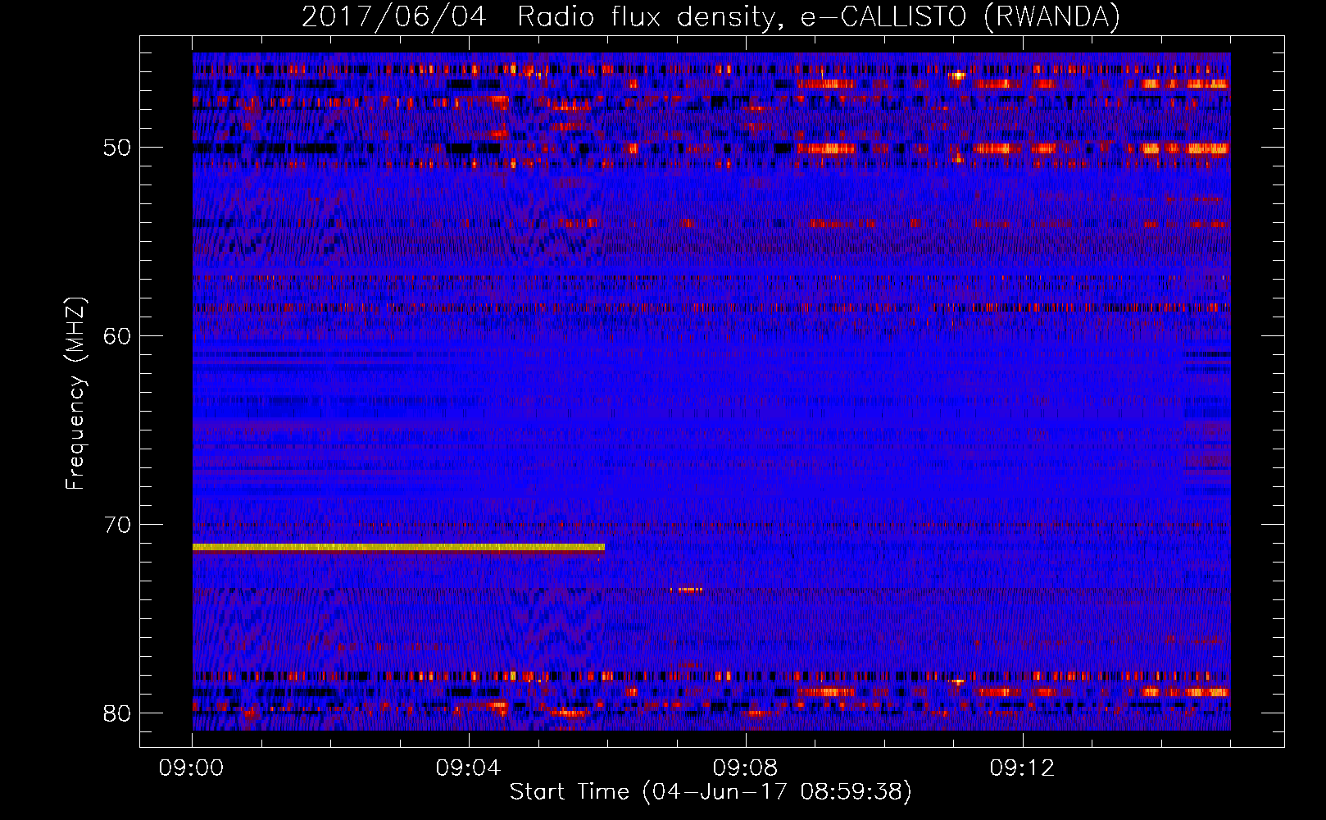Image resolution: width=1326 pixels, height=820 pixels.
Task: Click the 60 MHz frequency tick label
Action: tap(117, 336)
